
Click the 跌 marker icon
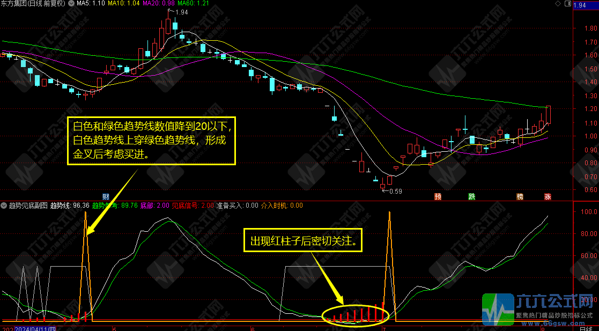coord(471,196)
